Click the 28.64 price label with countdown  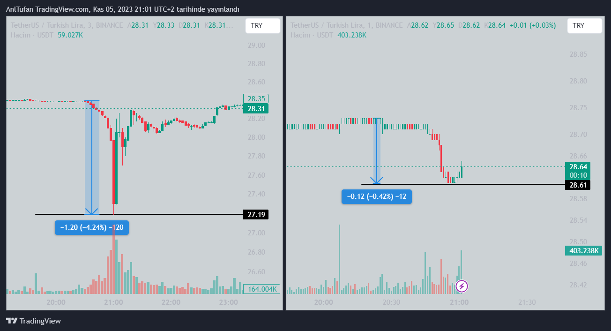point(578,171)
